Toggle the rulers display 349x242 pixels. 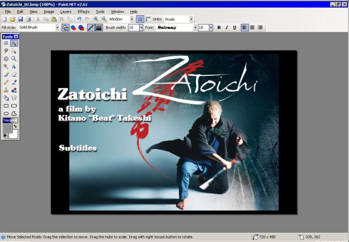[x=147, y=19]
